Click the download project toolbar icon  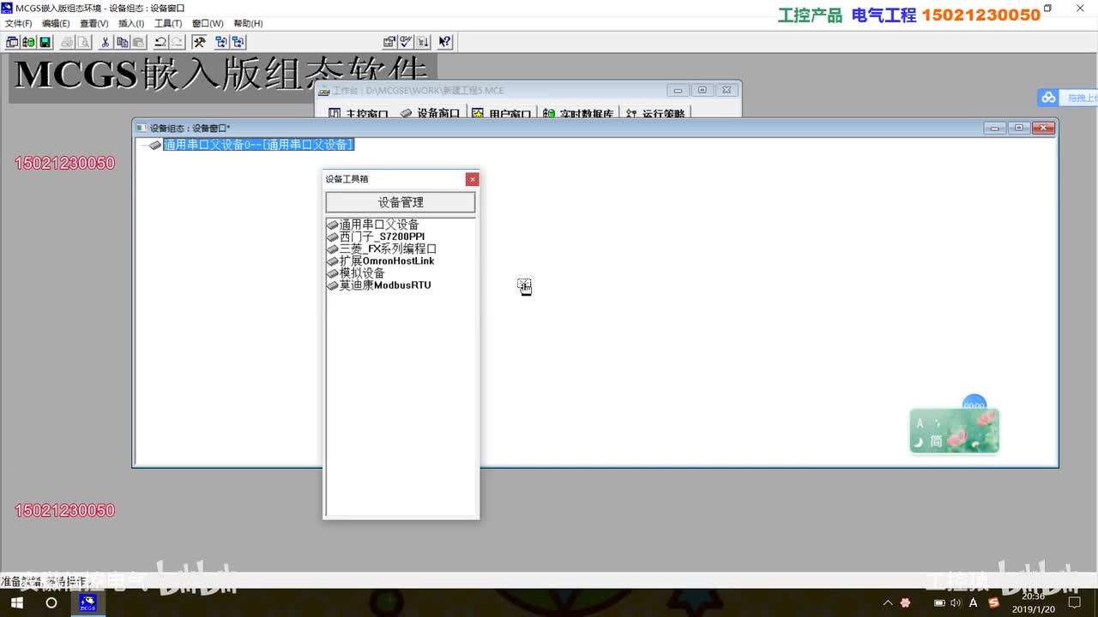pyautogui.click(x=422, y=41)
